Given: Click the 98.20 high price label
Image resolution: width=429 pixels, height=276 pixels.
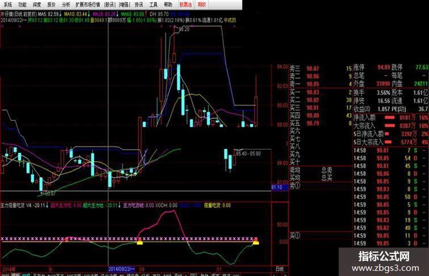Looking at the screenshot, I should click(184, 29).
